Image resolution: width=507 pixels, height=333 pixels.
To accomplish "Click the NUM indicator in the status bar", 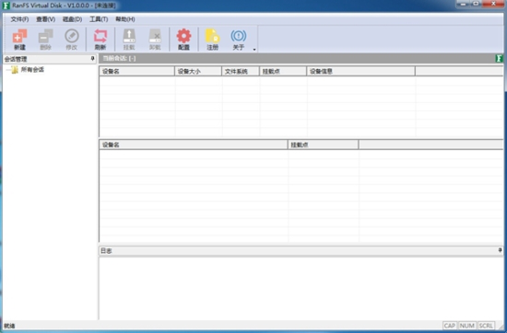I will click(x=467, y=326).
